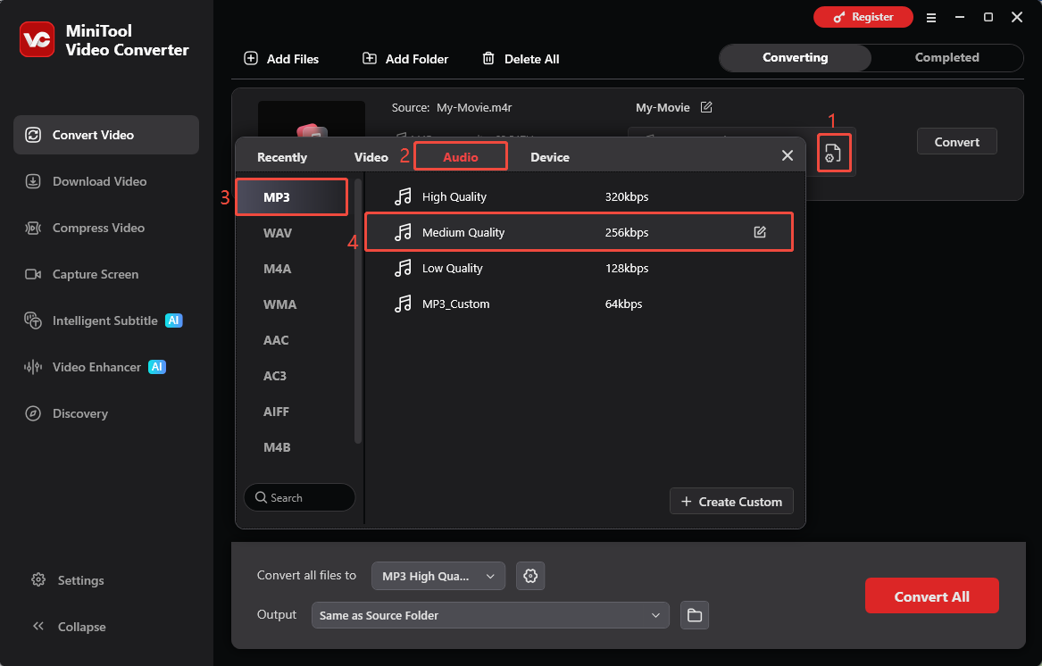This screenshot has width=1042, height=666.
Task: Open Settings in the sidebar
Action: point(68,580)
